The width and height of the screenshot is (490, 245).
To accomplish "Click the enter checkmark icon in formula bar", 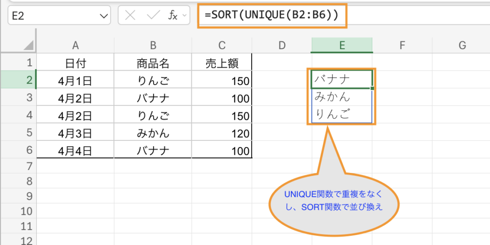I will coord(153,15).
